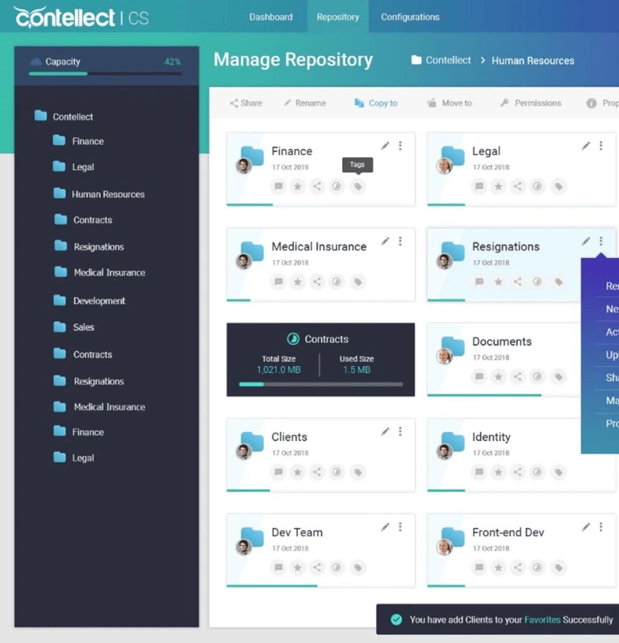
Task: Star the Identity folder card
Action: (x=498, y=472)
